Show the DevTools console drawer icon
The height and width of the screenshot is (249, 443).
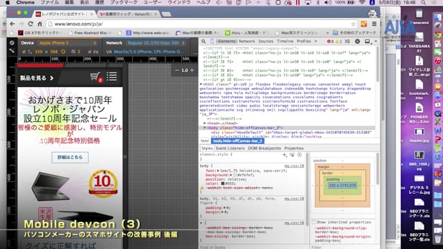(347, 41)
